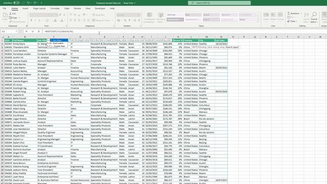
Task: Click the Format Painter button
Action: point(17,21)
